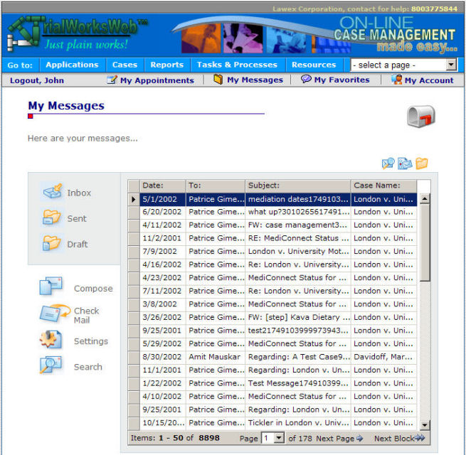This screenshot has width=466, height=455.
Task: Open the Inbox folder icon
Action: 52,191
